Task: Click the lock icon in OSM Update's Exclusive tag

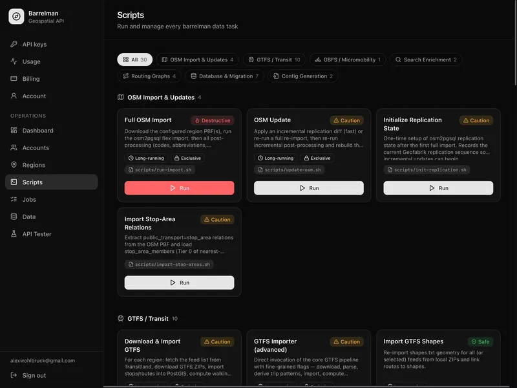Action: (306, 158)
